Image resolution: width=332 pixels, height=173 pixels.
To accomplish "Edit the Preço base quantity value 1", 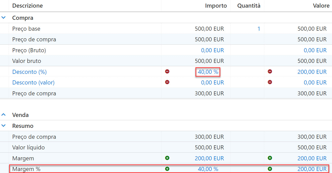I will 259,29.
